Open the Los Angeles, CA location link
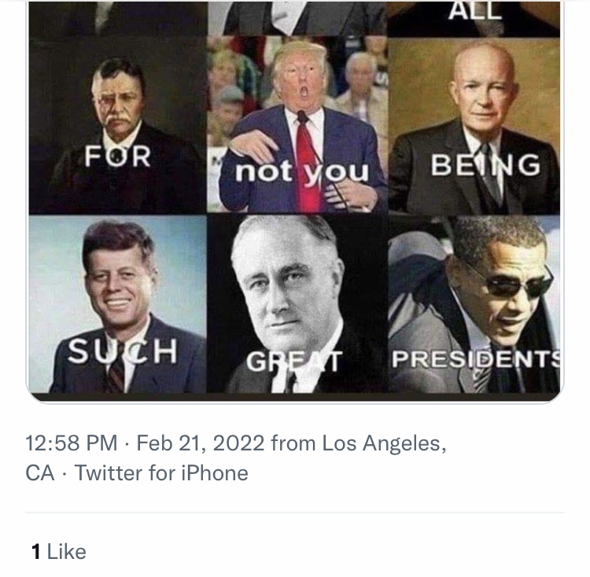The image size is (590, 577). coord(235,458)
